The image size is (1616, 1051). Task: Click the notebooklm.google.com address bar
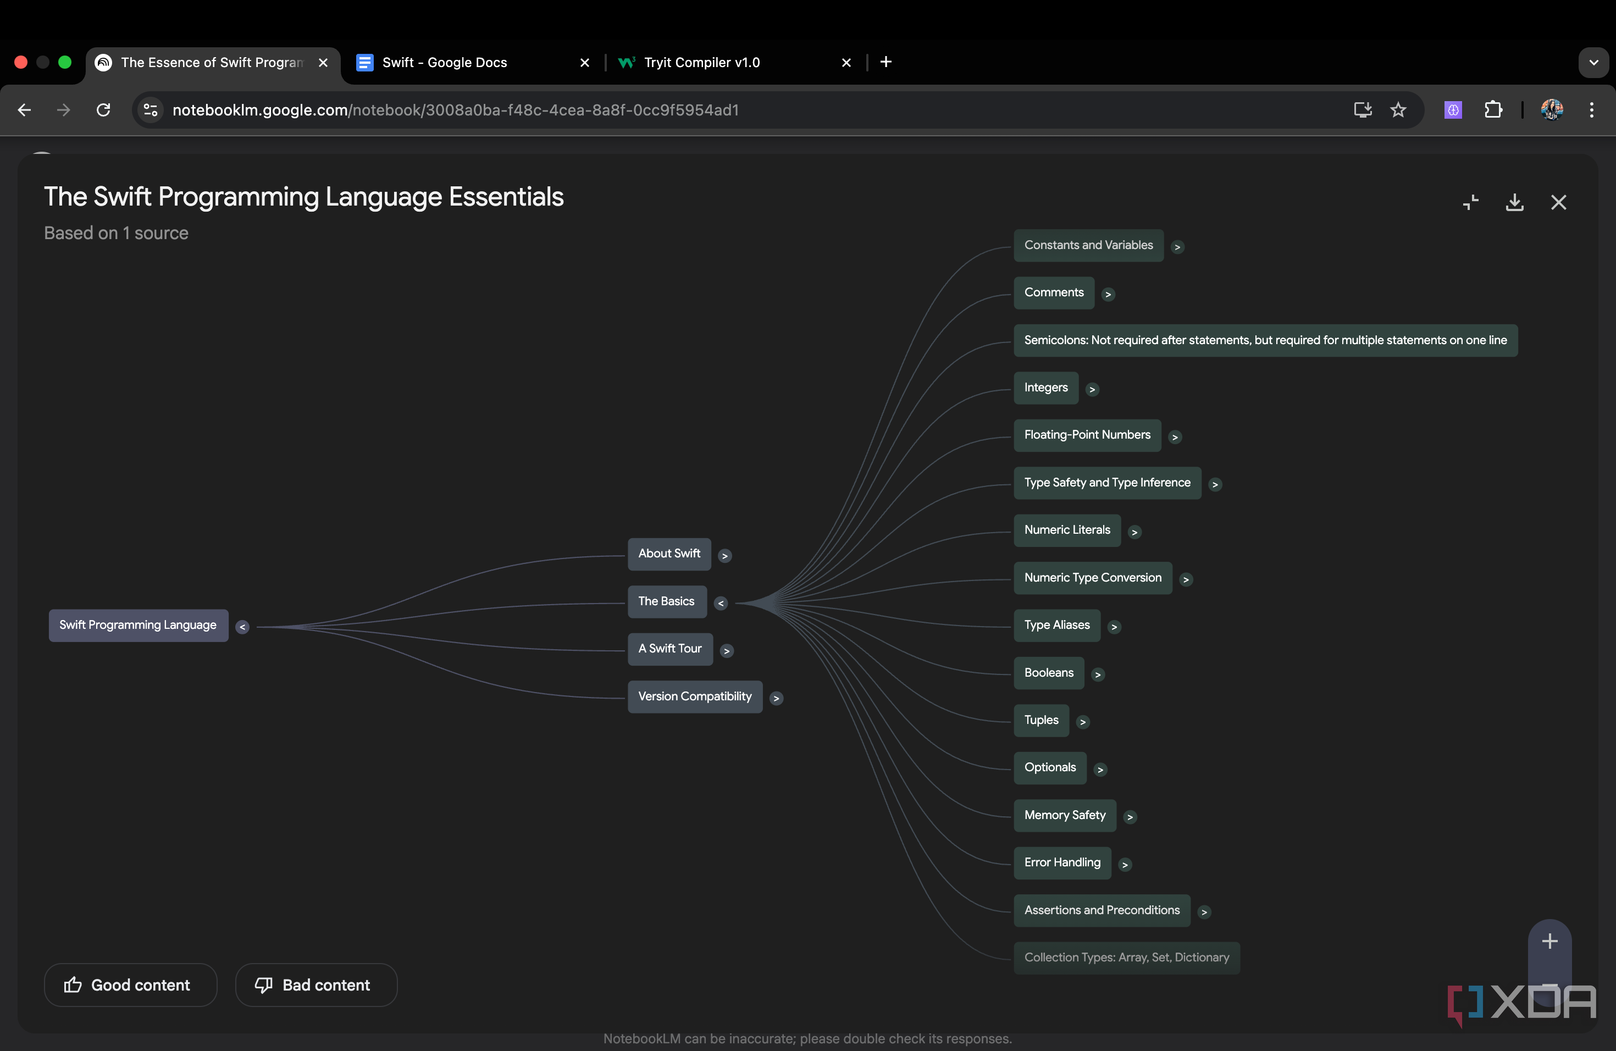coord(455,109)
